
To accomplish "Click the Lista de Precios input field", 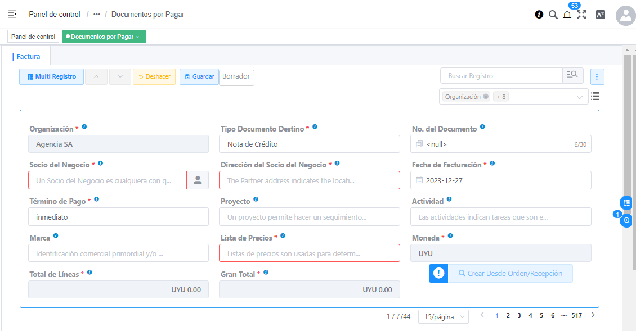I will (309, 253).
